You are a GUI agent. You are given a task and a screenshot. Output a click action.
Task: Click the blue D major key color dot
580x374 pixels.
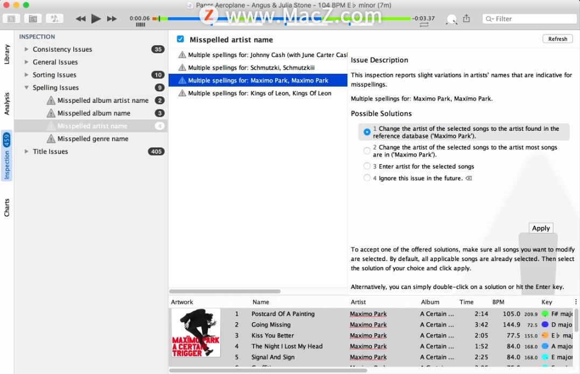pos(545,324)
